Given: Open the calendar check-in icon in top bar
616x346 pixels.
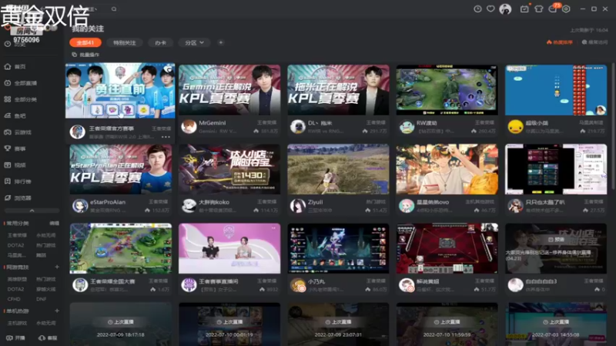Looking at the screenshot, I should (524, 8).
